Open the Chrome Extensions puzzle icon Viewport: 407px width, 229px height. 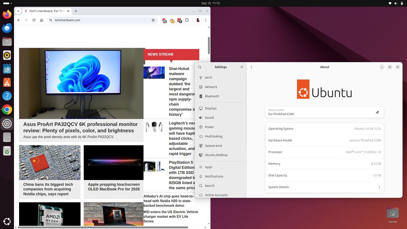187,20
